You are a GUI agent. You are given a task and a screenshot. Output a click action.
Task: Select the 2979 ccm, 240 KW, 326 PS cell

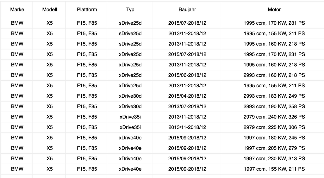[274, 117]
